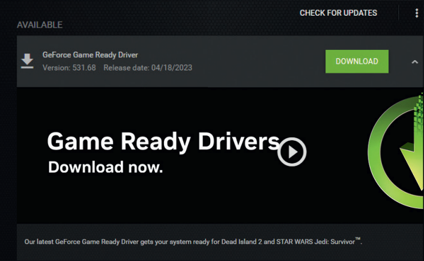Image resolution: width=424 pixels, height=261 pixels.
Task: Click the download arrow icon beside driver name
Action: (27, 61)
